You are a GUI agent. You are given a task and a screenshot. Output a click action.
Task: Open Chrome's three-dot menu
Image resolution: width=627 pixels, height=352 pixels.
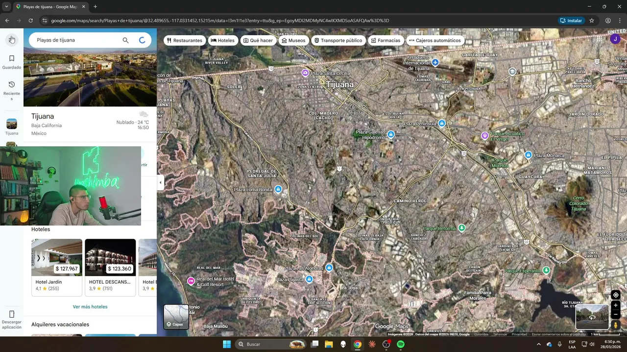(x=620, y=21)
